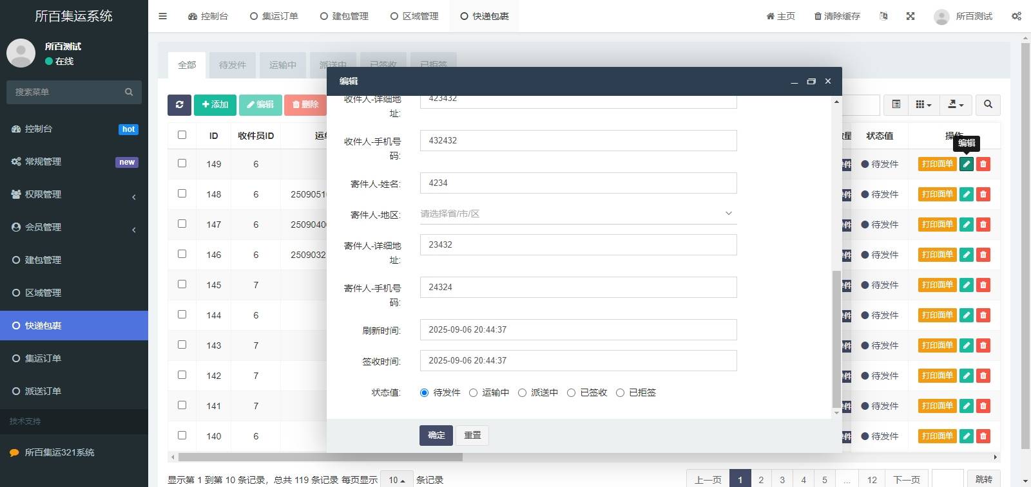Click the 寄件人-姓名 input field
Screen dimensions: 1031x487
point(578,183)
